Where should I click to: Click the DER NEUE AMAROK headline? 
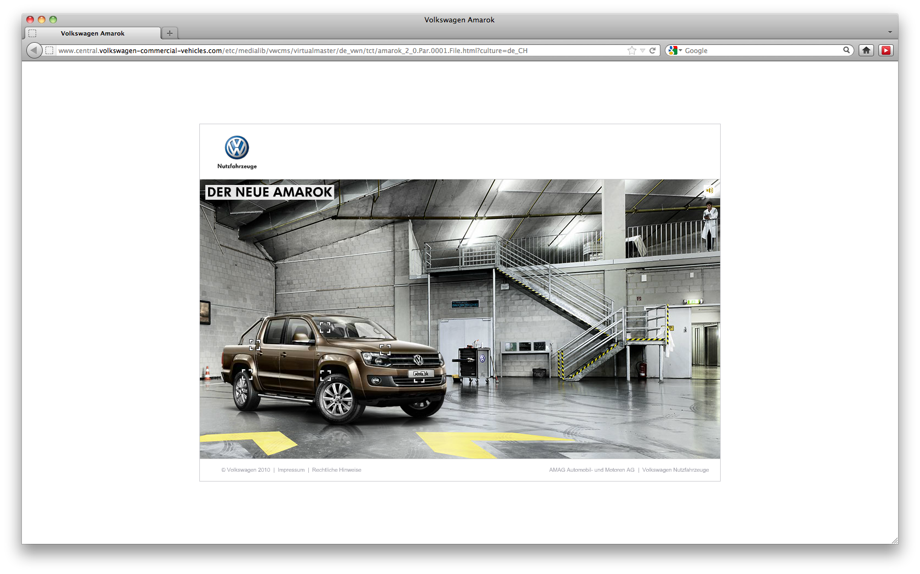pyautogui.click(x=270, y=192)
